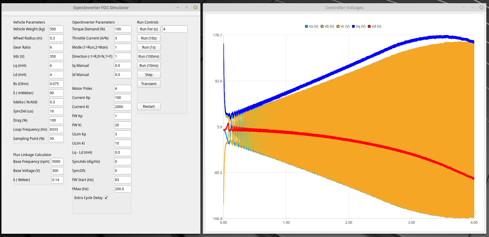Click the Base Frequency (rpm) field
This screenshot has height=237, width=489.
[x=57, y=162]
